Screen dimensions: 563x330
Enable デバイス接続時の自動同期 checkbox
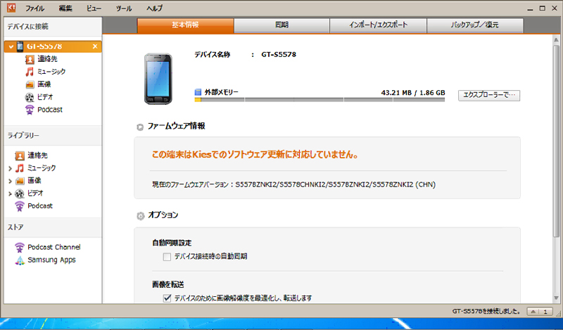pyautogui.click(x=167, y=257)
